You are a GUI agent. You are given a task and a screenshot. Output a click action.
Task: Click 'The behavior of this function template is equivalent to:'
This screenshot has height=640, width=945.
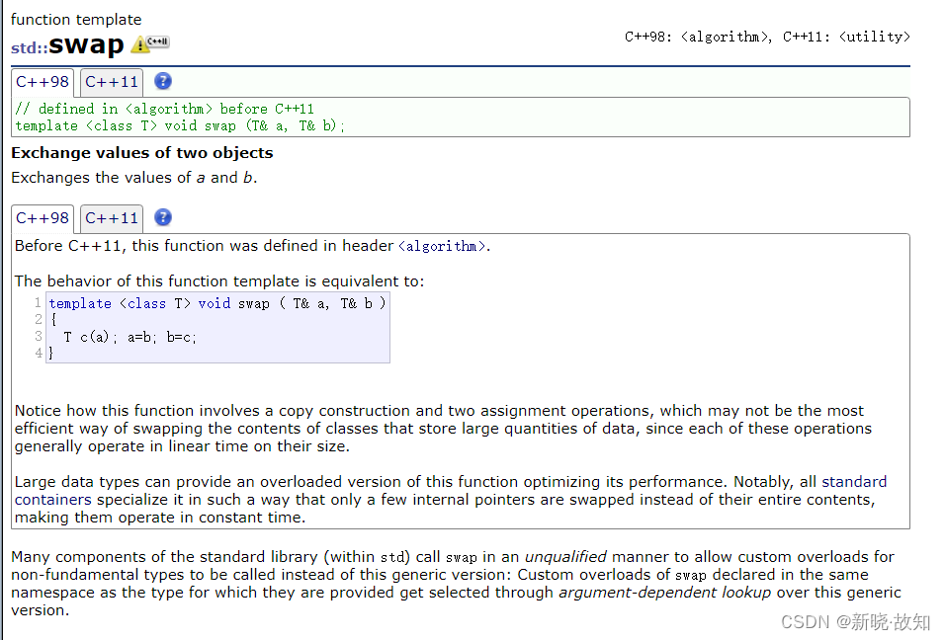(219, 281)
